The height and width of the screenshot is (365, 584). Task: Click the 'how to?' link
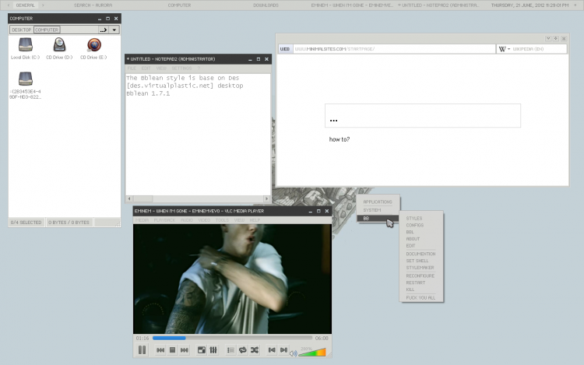coord(339,139)
